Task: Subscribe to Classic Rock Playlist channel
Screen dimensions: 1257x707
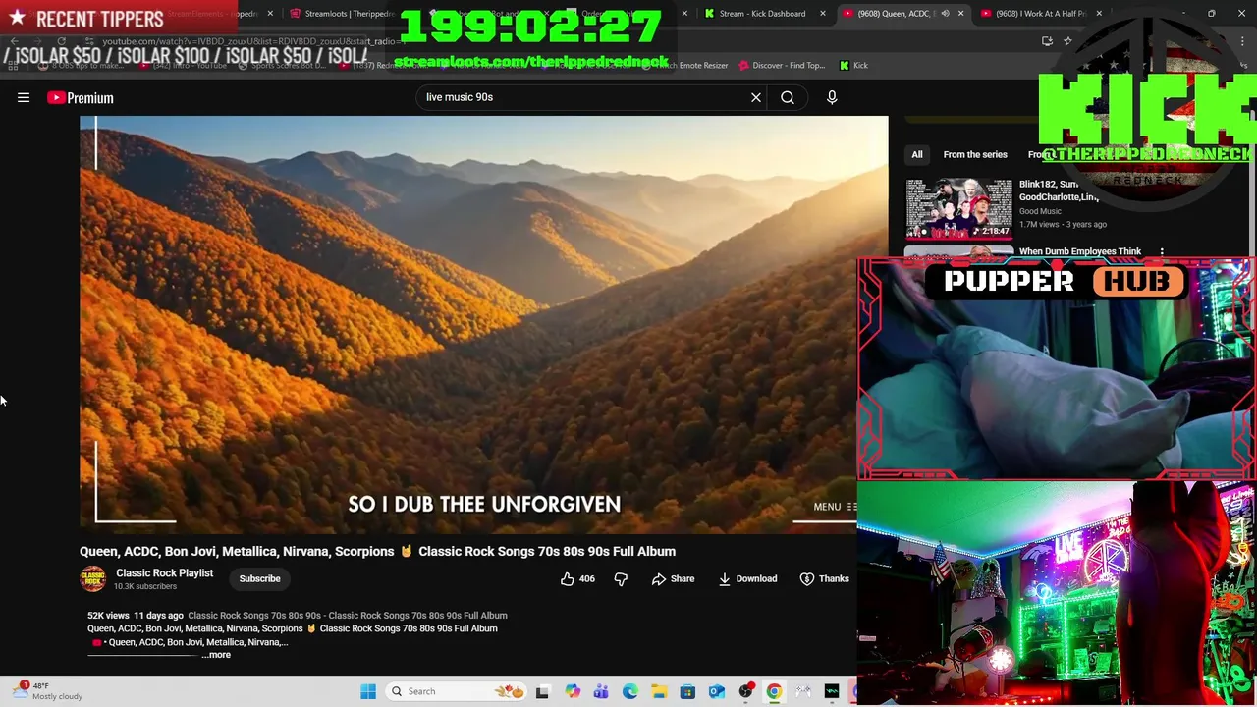Action: click(259, 579)
